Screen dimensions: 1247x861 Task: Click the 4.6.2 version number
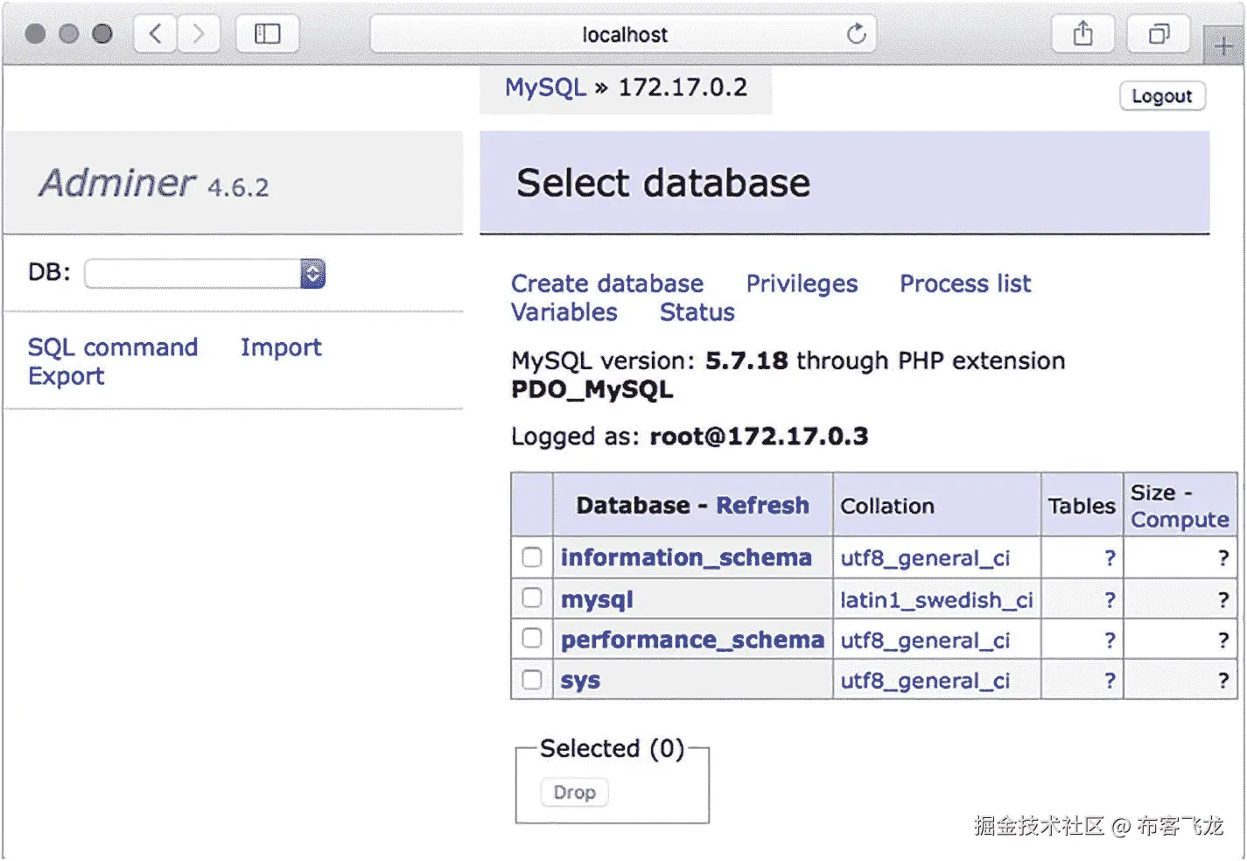(238, 187)
